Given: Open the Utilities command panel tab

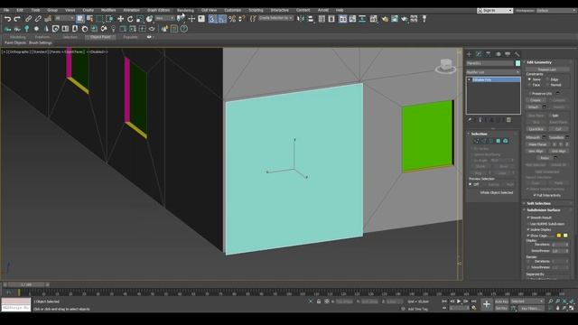Looking at the screenshot, I should [517, 54].
